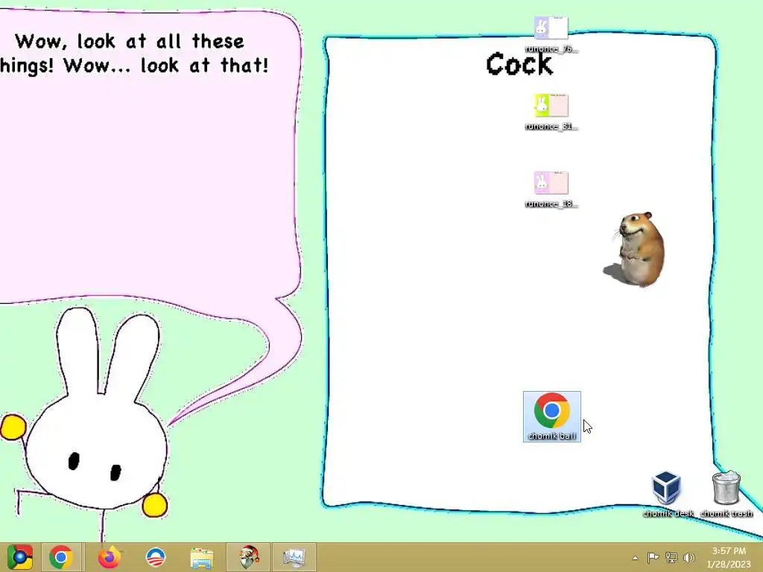The image size is (763, 572).
Task: Select the runonce_81 desktop file
Action: [551, 112]
